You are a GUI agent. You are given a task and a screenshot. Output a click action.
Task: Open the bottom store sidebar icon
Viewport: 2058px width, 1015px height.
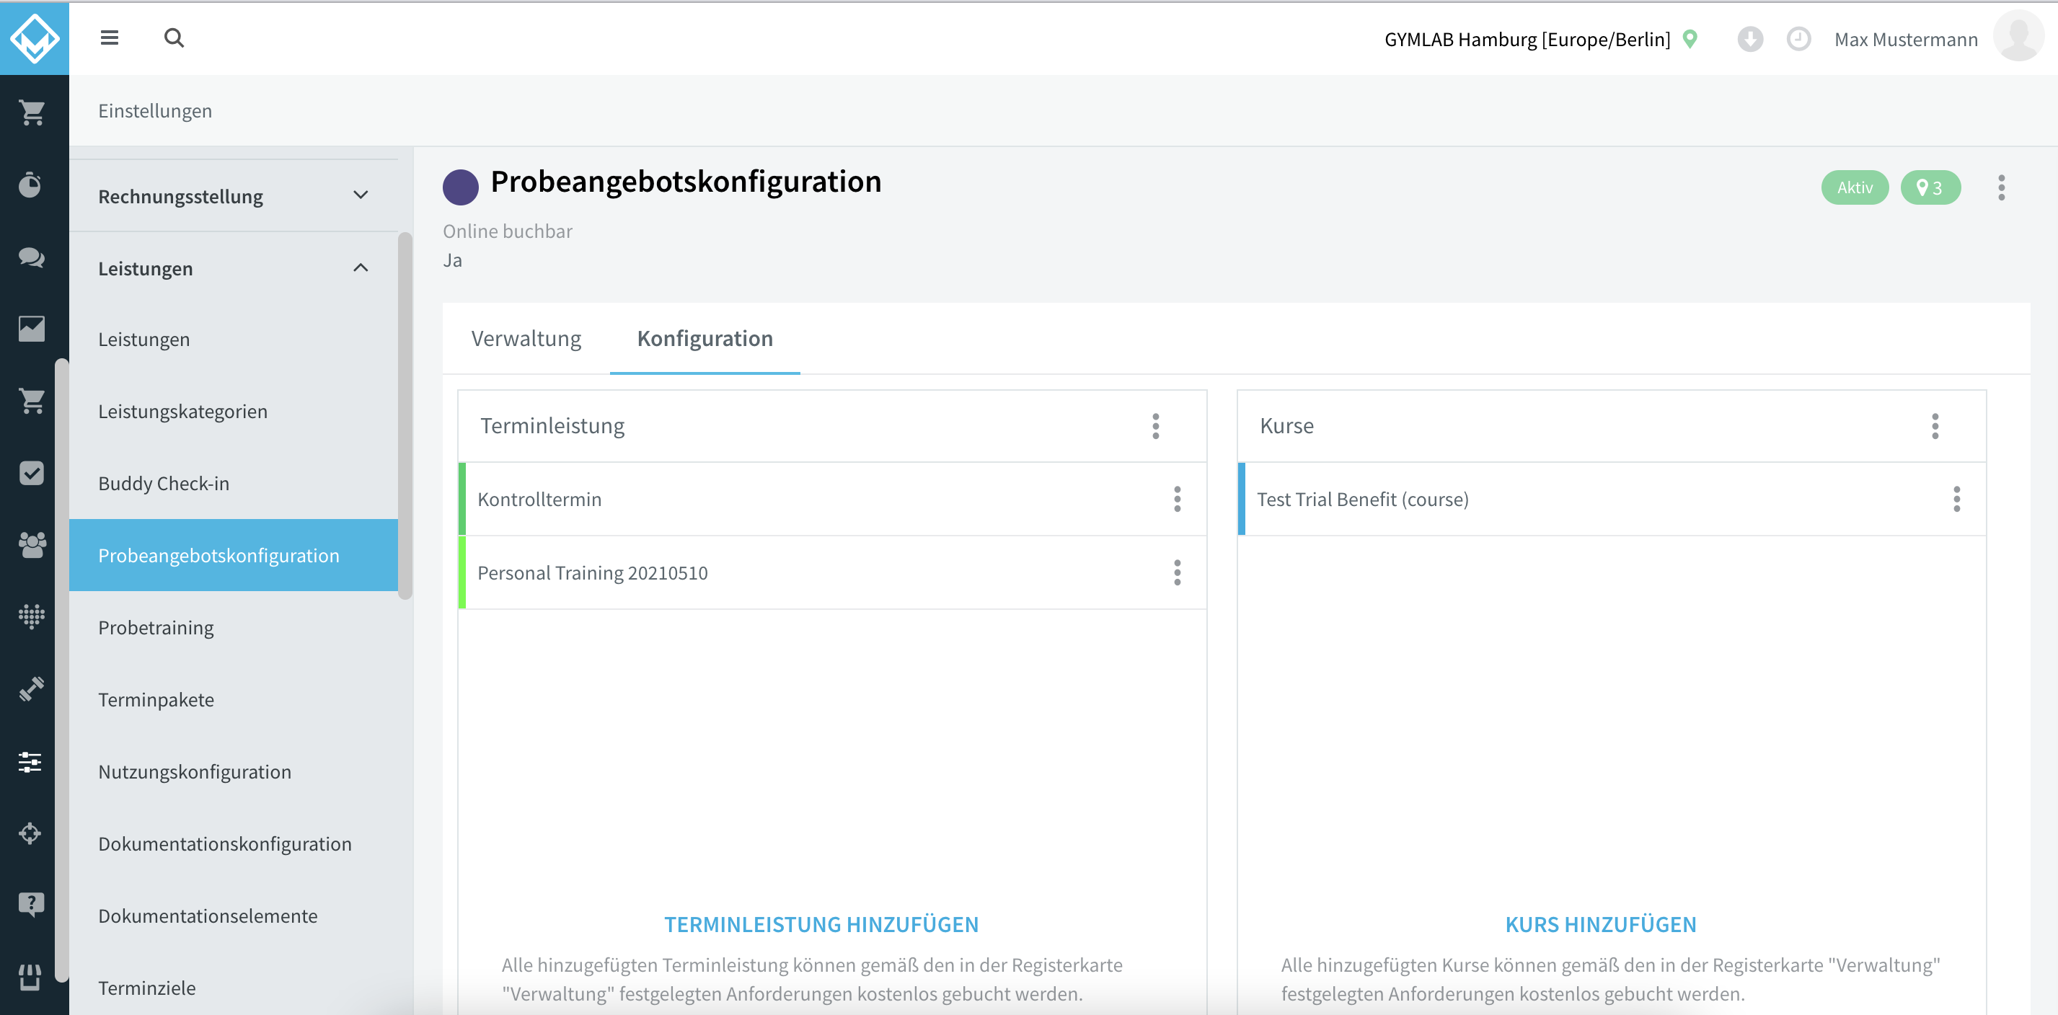coord(31,977)
